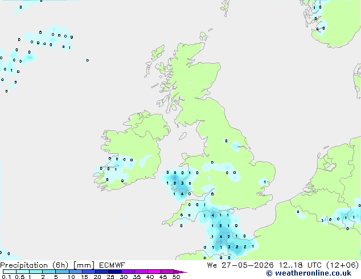Click the 'We 27-05-2026' date text
This screenshot has width=361, height=279.
(240, 265)
